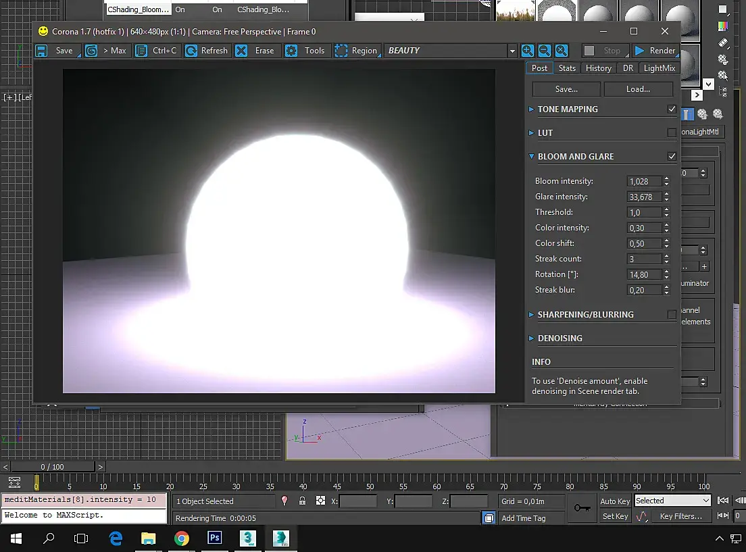
Task: Click the zoom to fit icon
Action: tap(562, 51)
